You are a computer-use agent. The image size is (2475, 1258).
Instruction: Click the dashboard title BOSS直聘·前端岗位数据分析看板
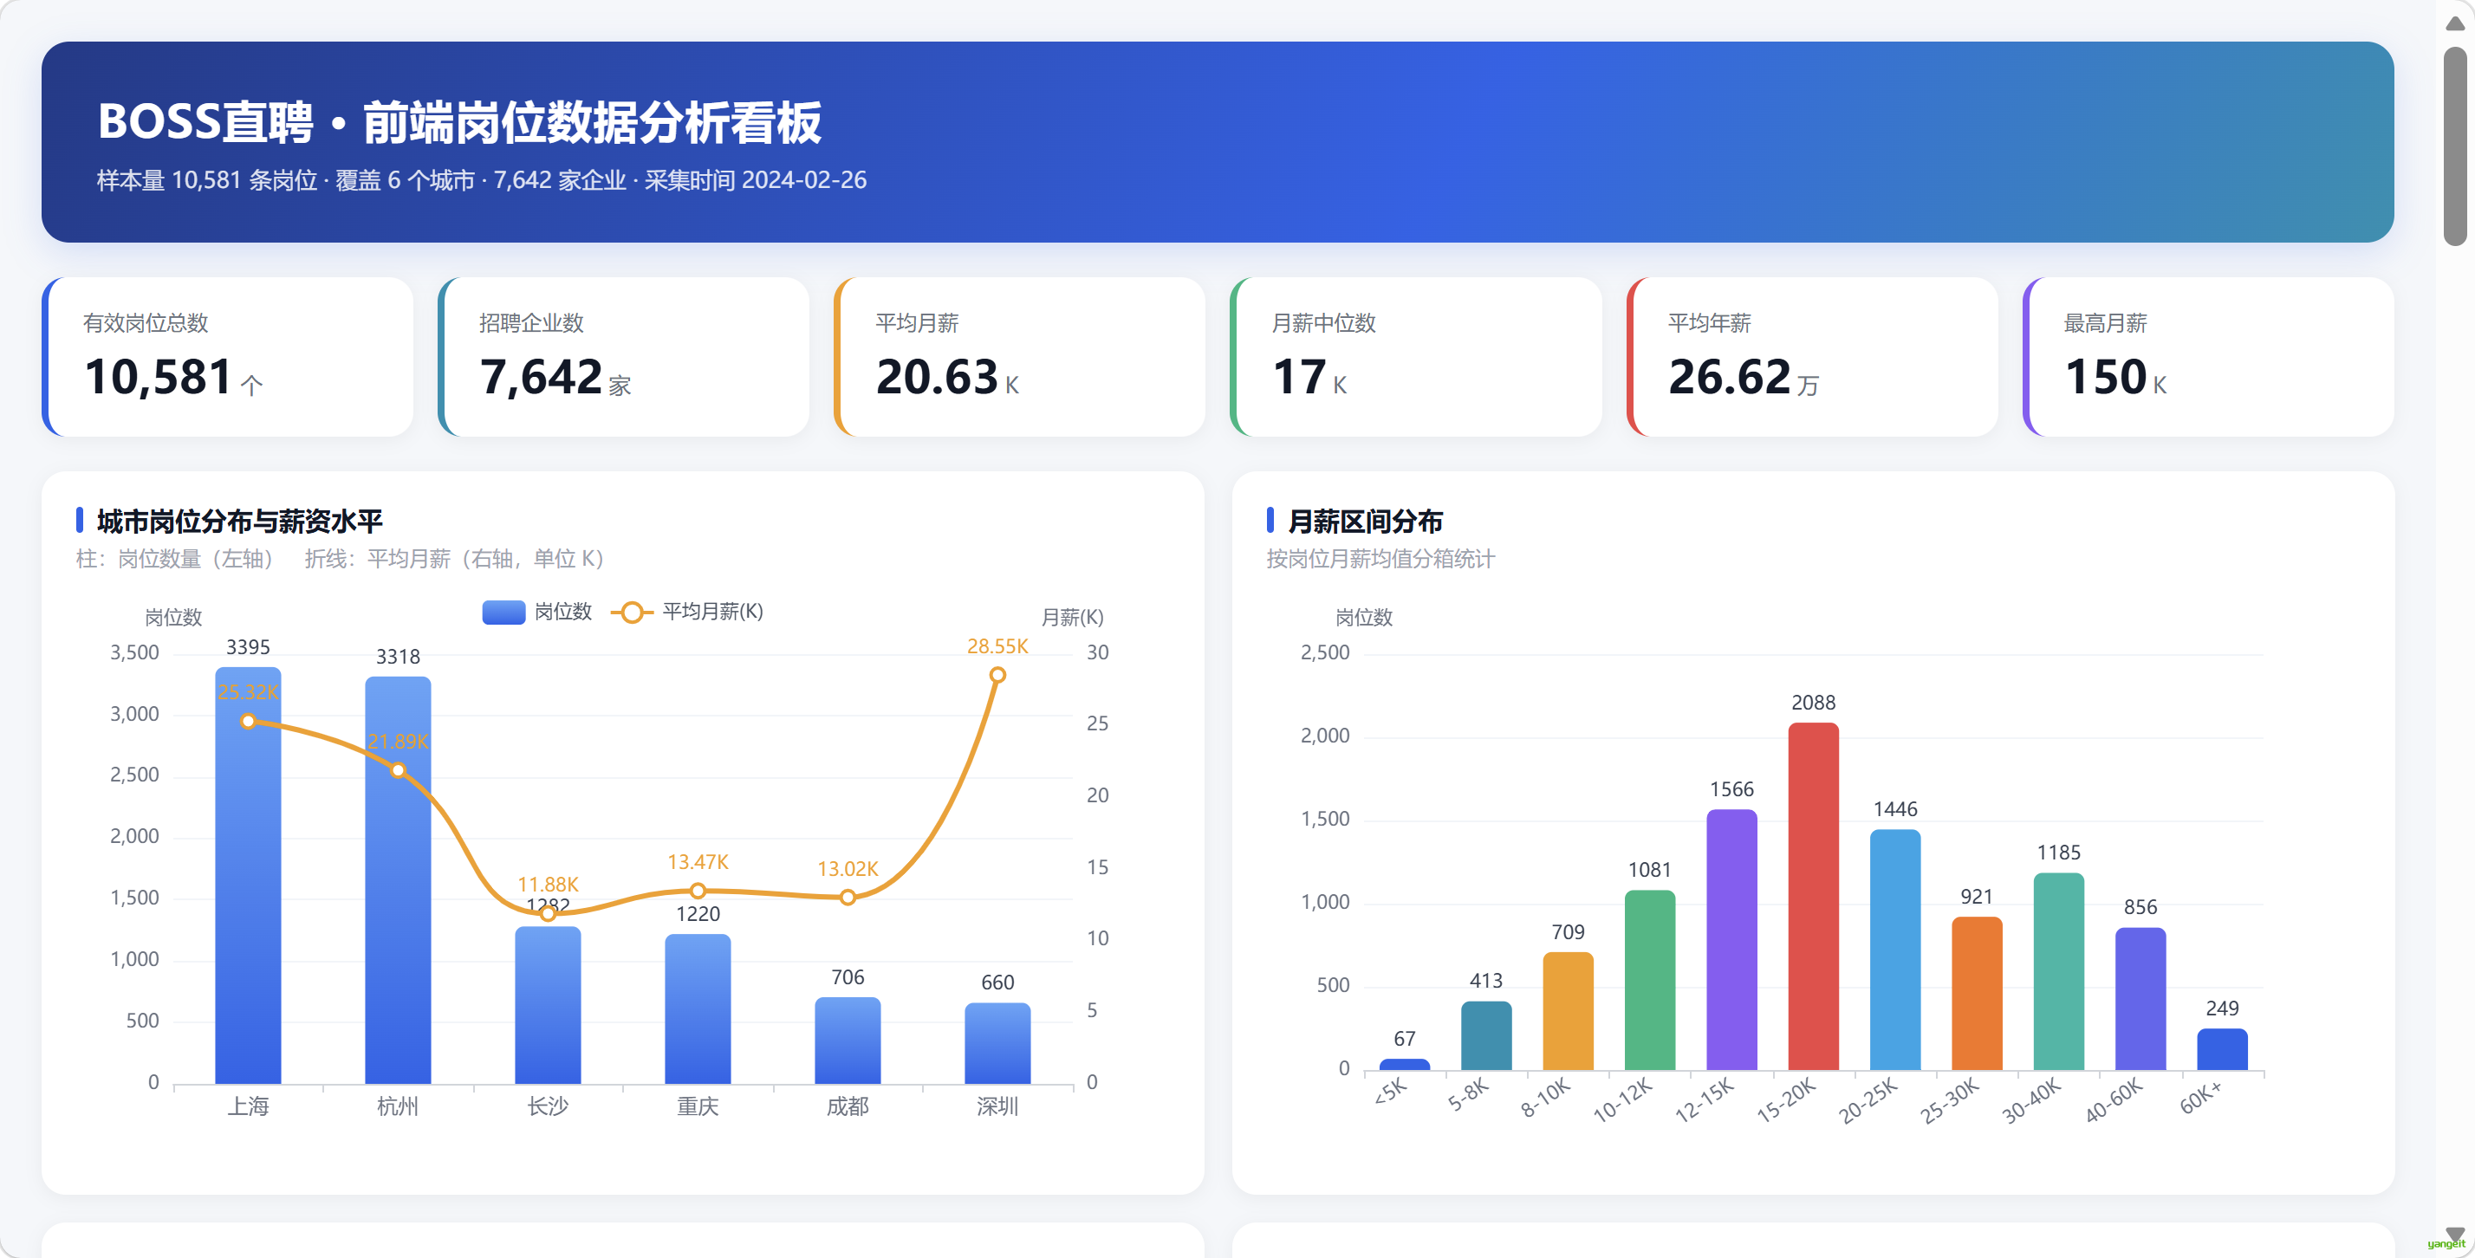[x=459, y=122]
